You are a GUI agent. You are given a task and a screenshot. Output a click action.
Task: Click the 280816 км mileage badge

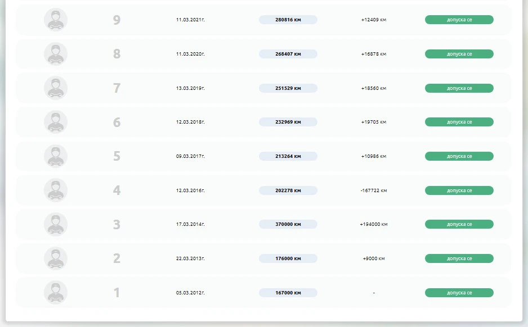288,20
